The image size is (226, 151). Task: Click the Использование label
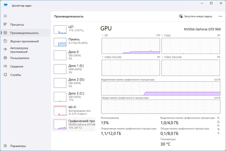110,118
